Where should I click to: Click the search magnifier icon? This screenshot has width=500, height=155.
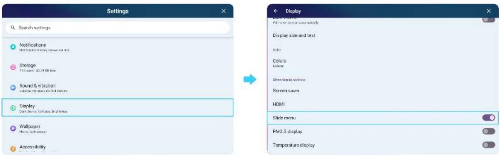(13, 28)
